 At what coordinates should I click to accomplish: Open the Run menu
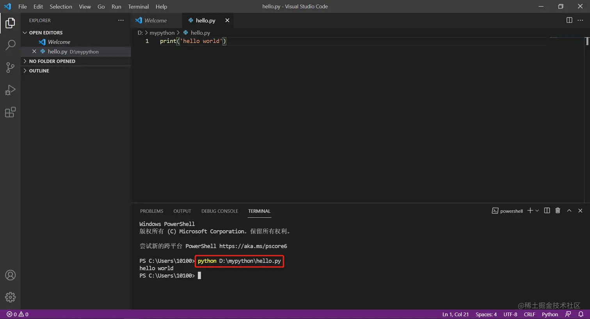tap(116, 6)
